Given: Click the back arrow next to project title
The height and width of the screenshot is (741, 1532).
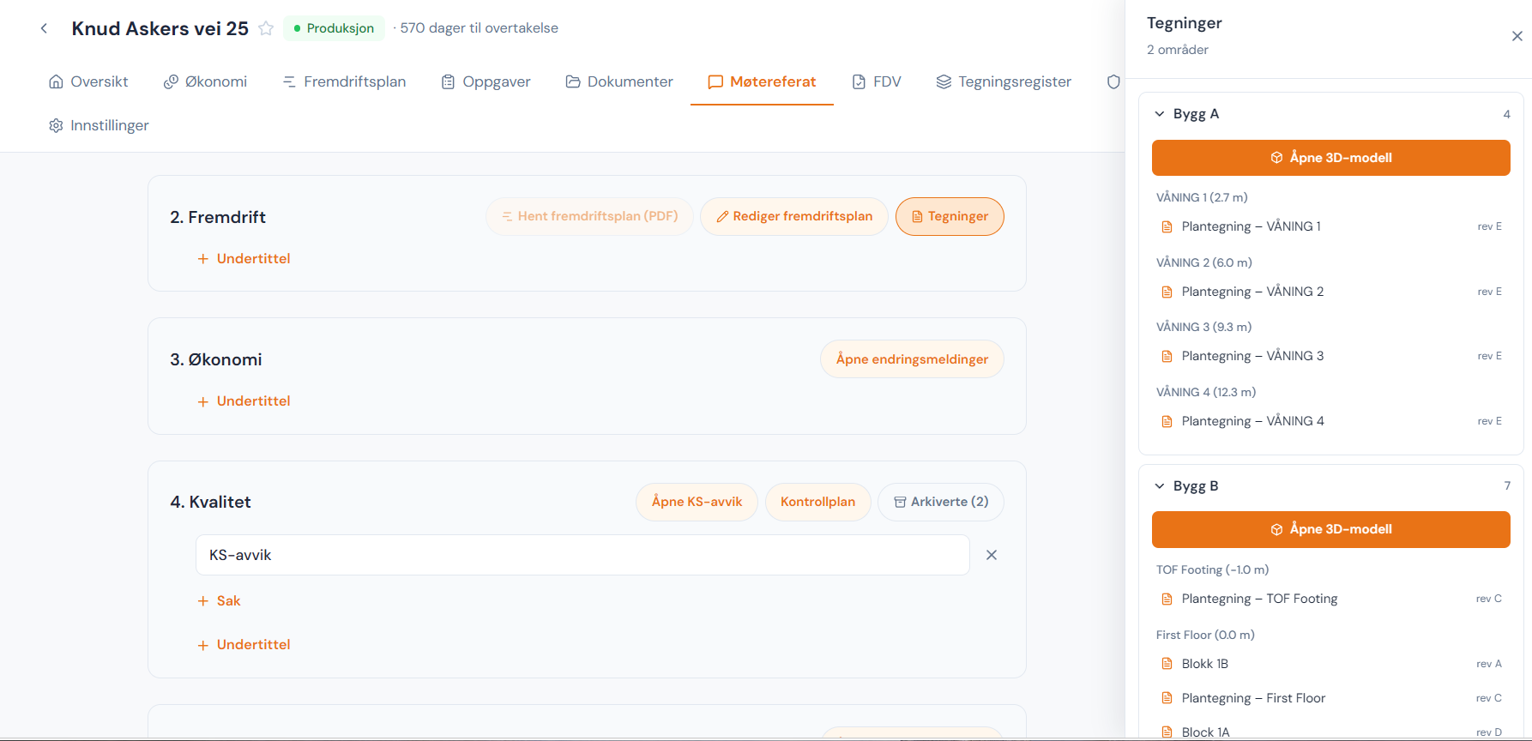Looking at the screenshot, I should [44, 28].
